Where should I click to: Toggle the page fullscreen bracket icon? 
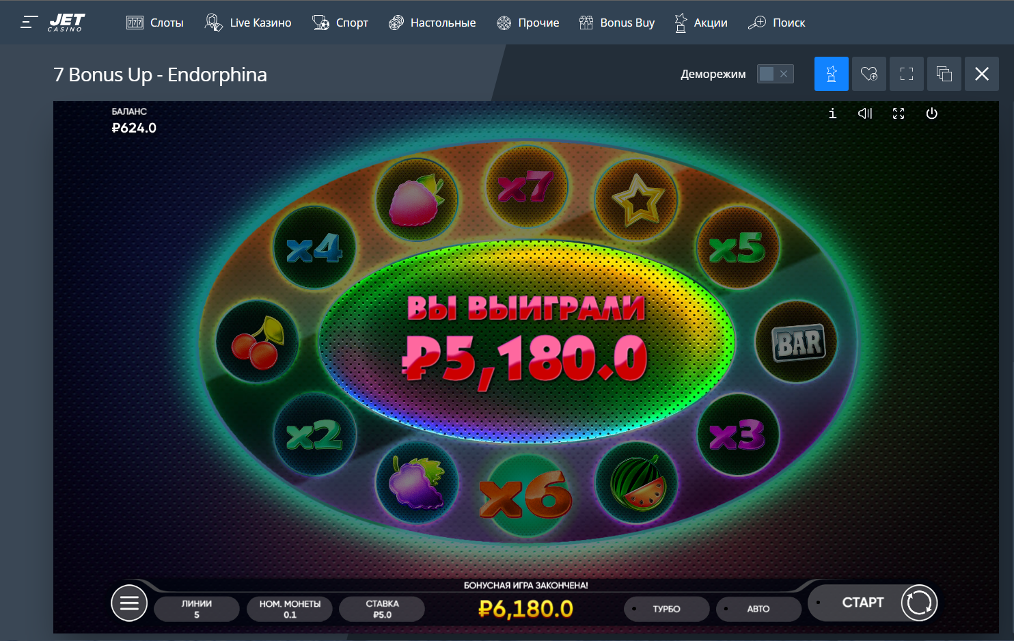pos(907,74)
